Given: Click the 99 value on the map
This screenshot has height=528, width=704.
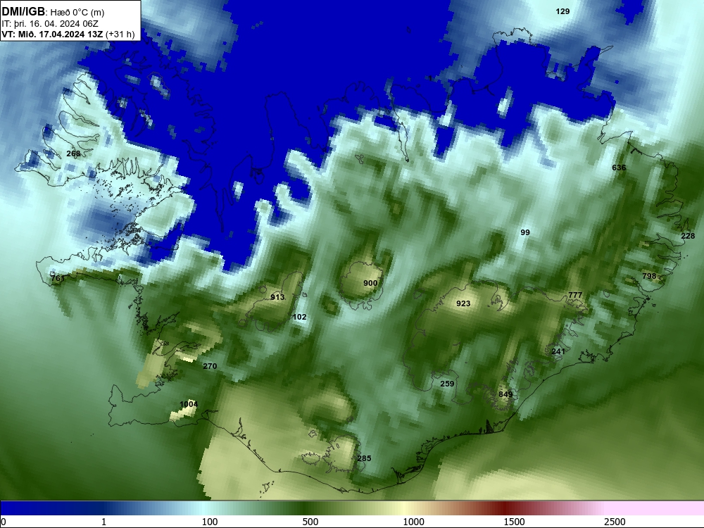Looking at the screenshot, I should pos(525,232).
